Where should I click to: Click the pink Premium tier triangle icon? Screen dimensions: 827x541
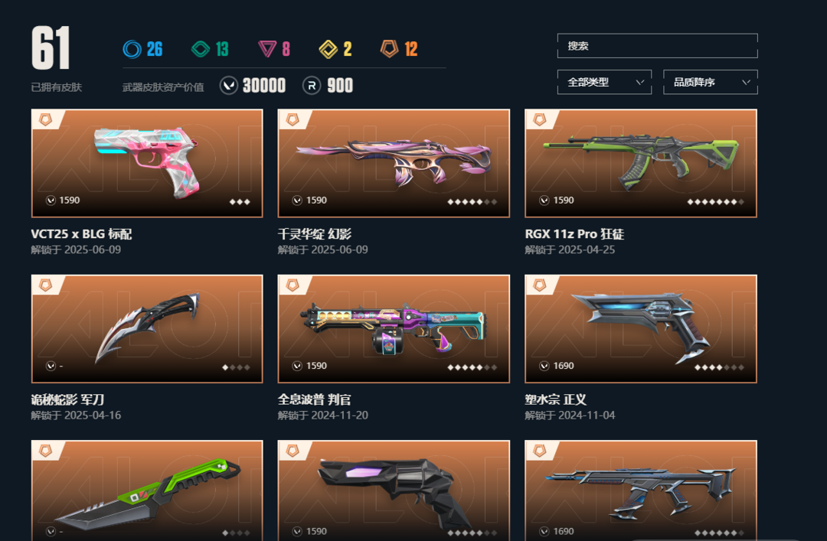click(267, 49)
